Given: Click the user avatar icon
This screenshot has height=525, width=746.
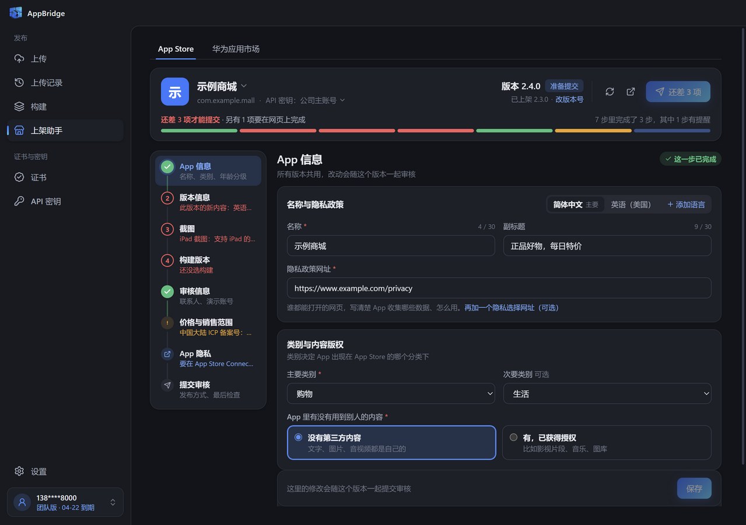Looking at the screenshot, I should [x=22, y=502].
